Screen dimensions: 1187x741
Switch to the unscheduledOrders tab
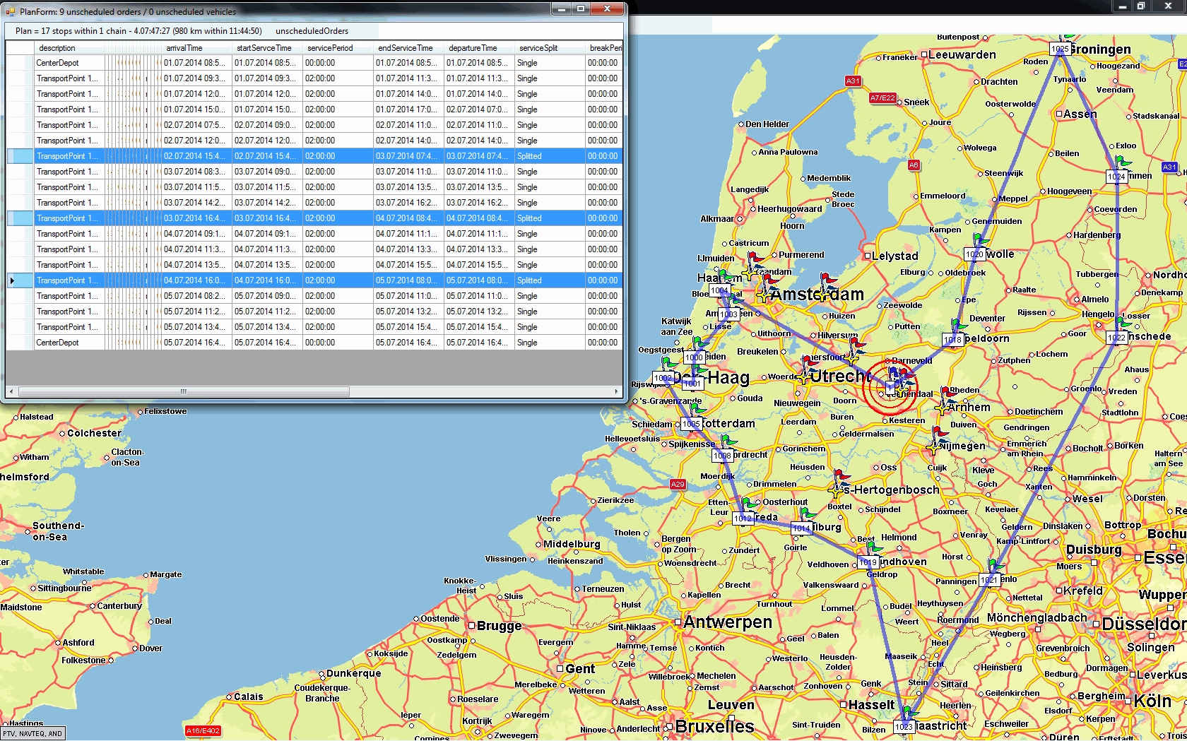click(312, 31)
